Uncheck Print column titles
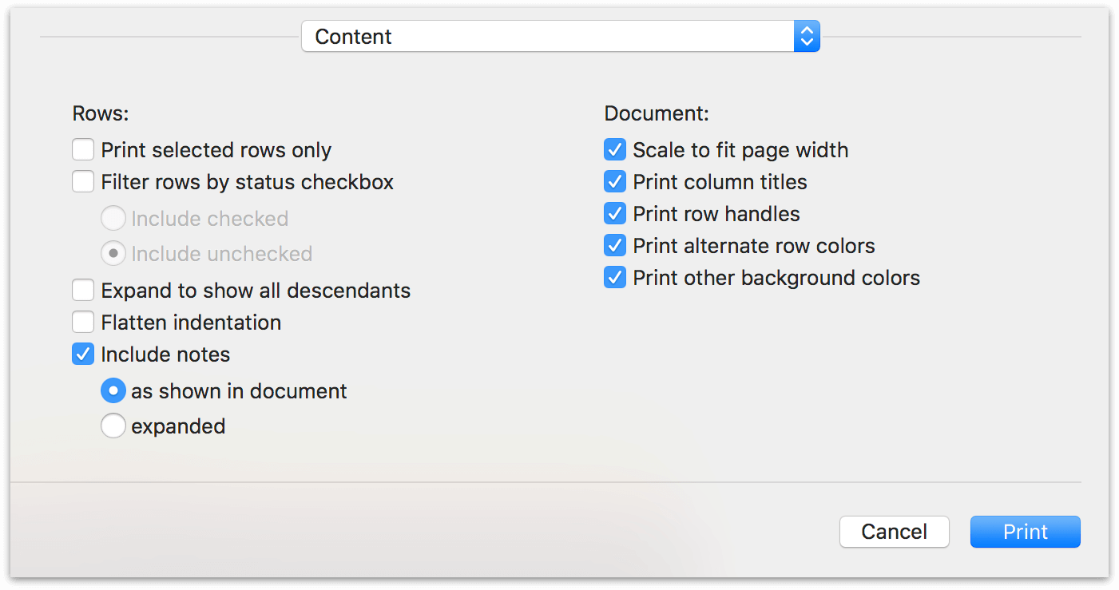1119x590 pixels. pos(615,182)
